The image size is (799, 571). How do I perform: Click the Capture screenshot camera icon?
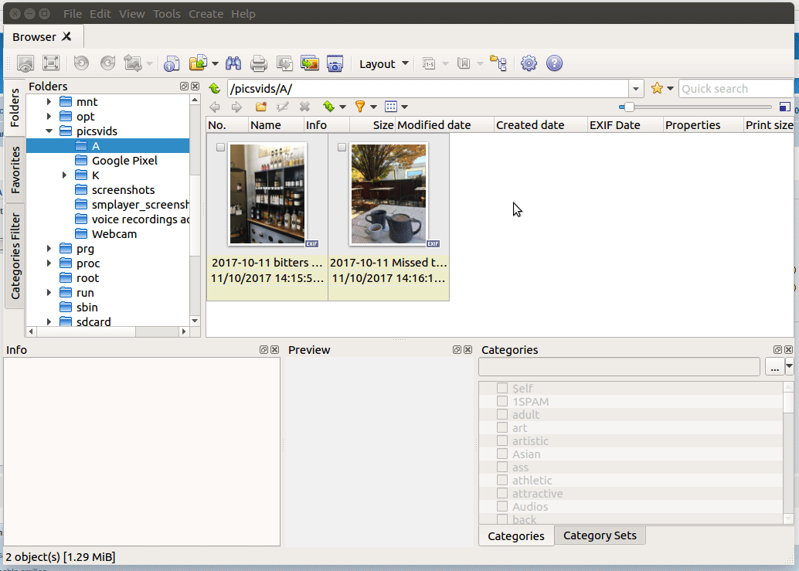pos(335,64)
